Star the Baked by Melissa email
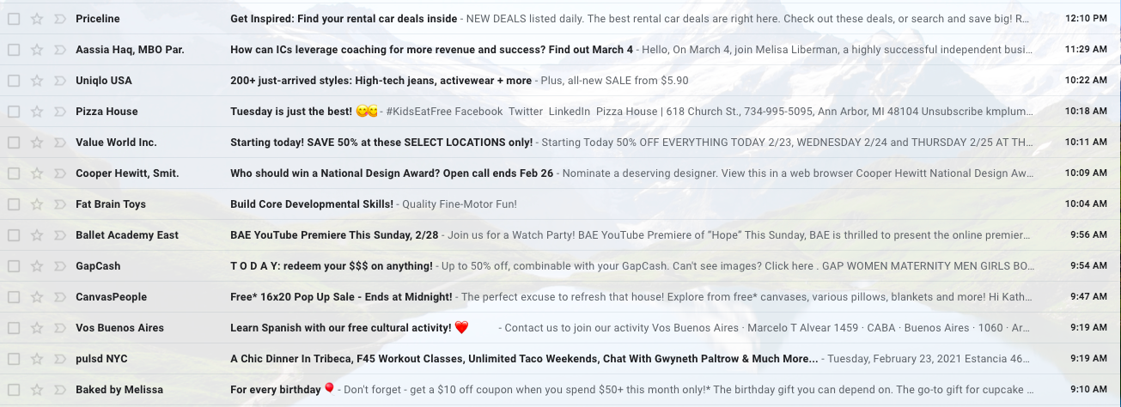Image resolution: width=1121 pixels, height=407 pixels. pos(37,390)
